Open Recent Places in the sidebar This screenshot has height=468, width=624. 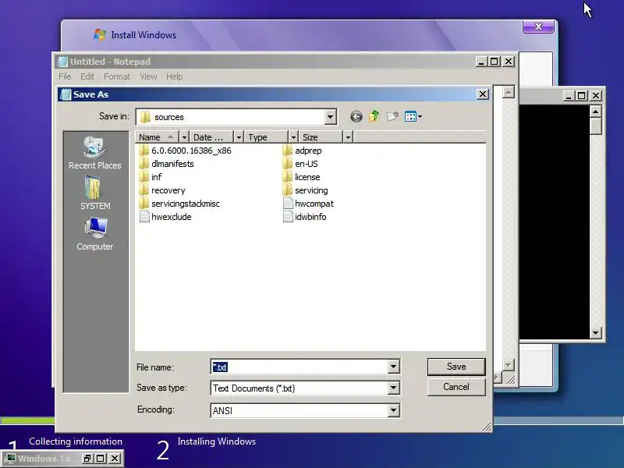[x=94, y=153]
